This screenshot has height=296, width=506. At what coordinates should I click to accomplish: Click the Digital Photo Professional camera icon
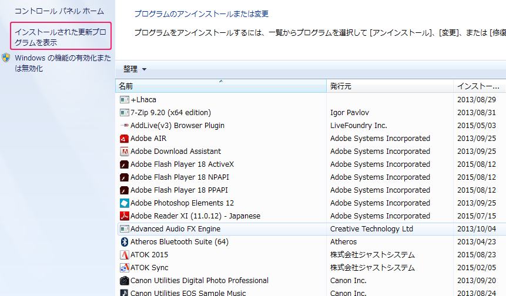click(x=124, y=281)
